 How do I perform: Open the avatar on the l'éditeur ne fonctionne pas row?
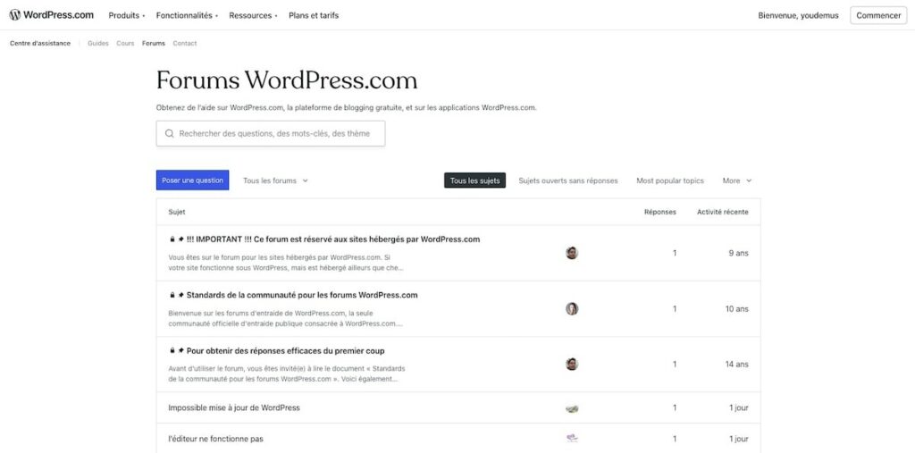(x=572, y=439)
